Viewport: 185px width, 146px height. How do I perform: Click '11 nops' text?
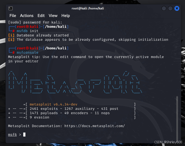[102, 113]
